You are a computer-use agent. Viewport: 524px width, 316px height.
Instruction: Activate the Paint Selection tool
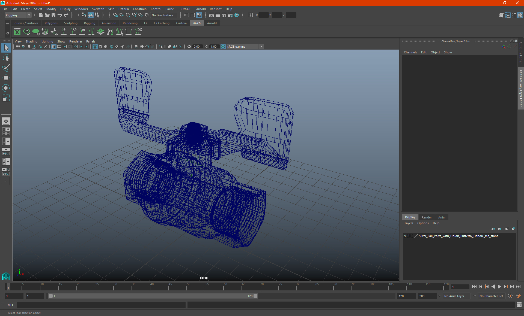[6, 68]
